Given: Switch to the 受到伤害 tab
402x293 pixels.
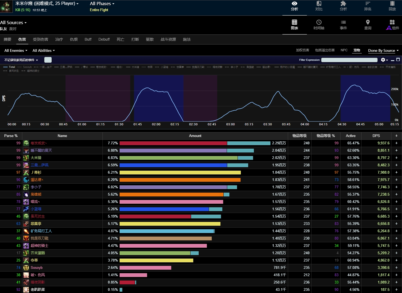Looking at the screenshot, I should (40, 39).
